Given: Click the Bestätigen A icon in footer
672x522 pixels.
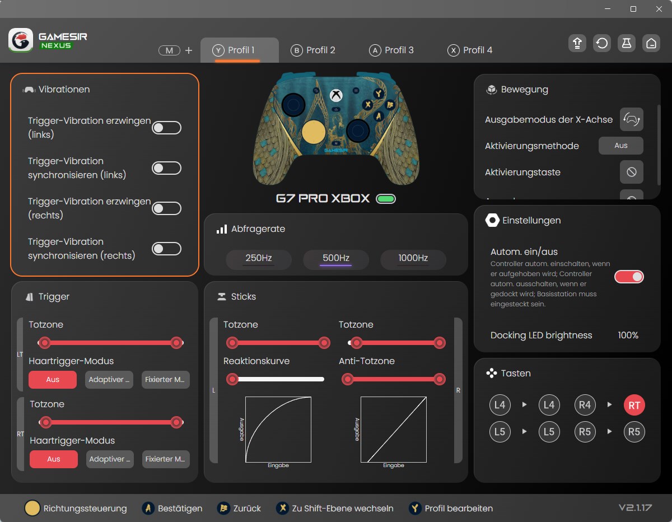Looking at the screenshot, I should 148,508.
